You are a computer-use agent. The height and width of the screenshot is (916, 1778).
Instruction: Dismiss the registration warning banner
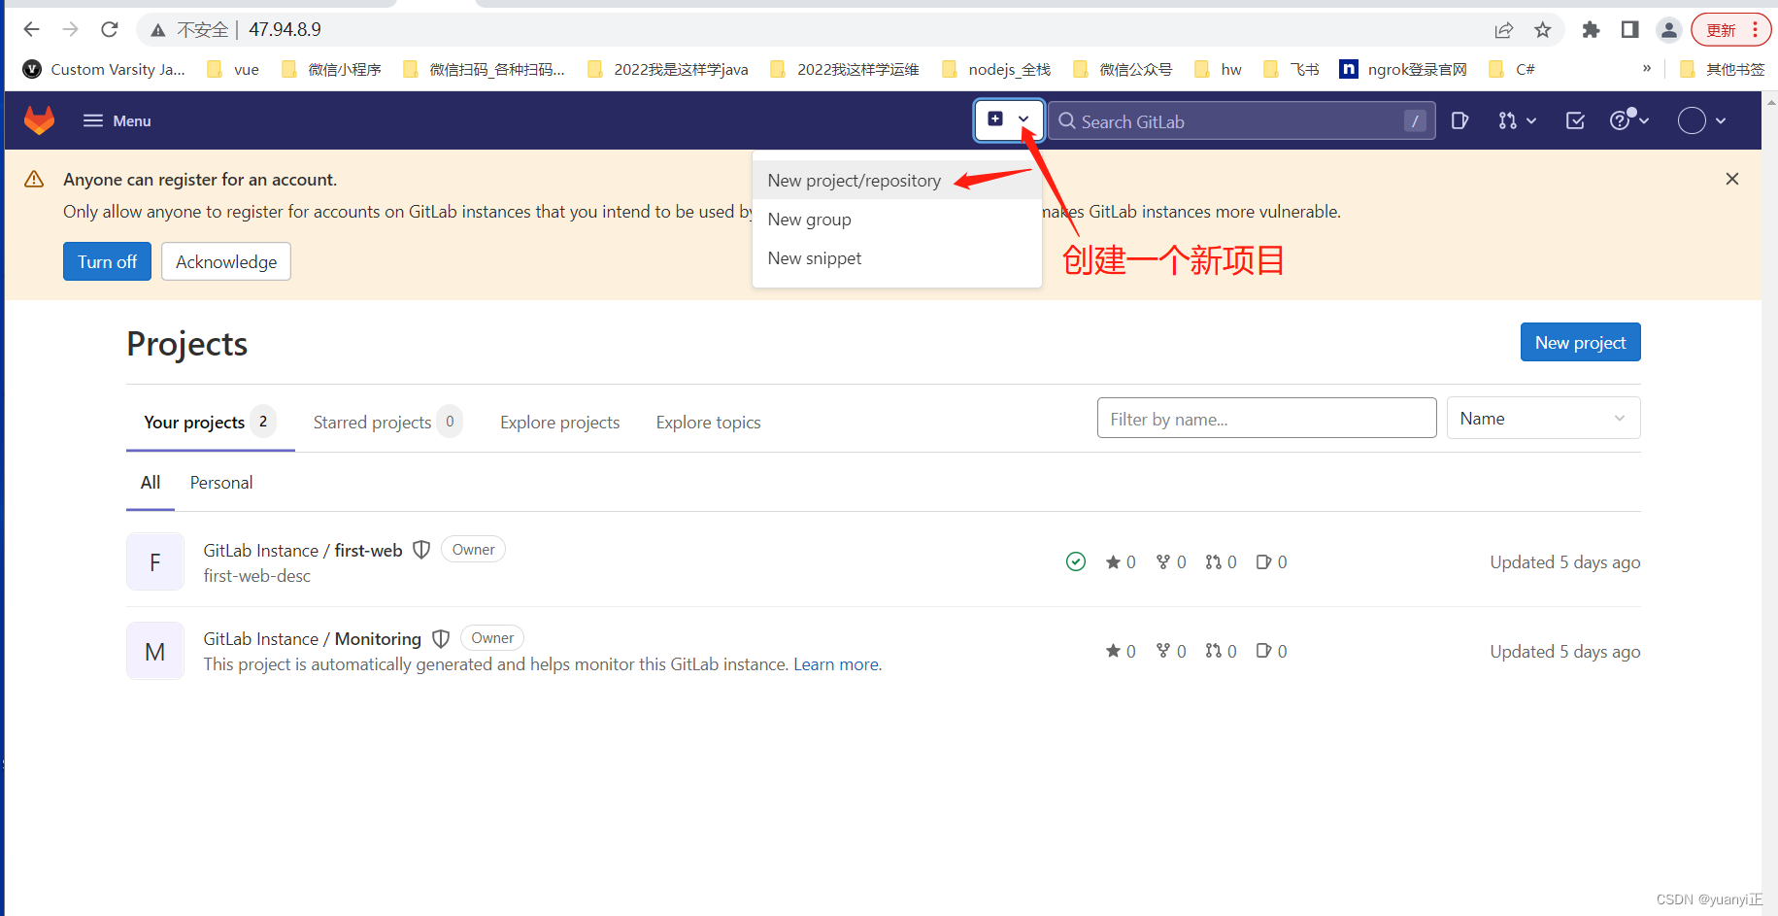coord(1731,179)
